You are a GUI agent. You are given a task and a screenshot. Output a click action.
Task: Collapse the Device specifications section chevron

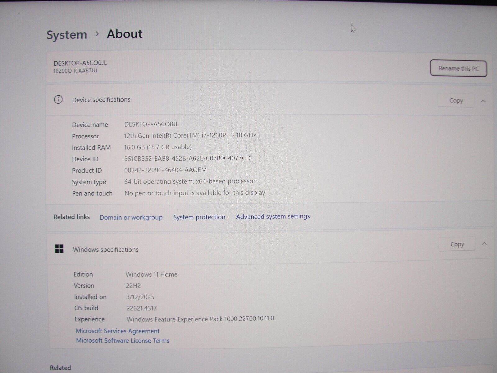coord(483,101)
